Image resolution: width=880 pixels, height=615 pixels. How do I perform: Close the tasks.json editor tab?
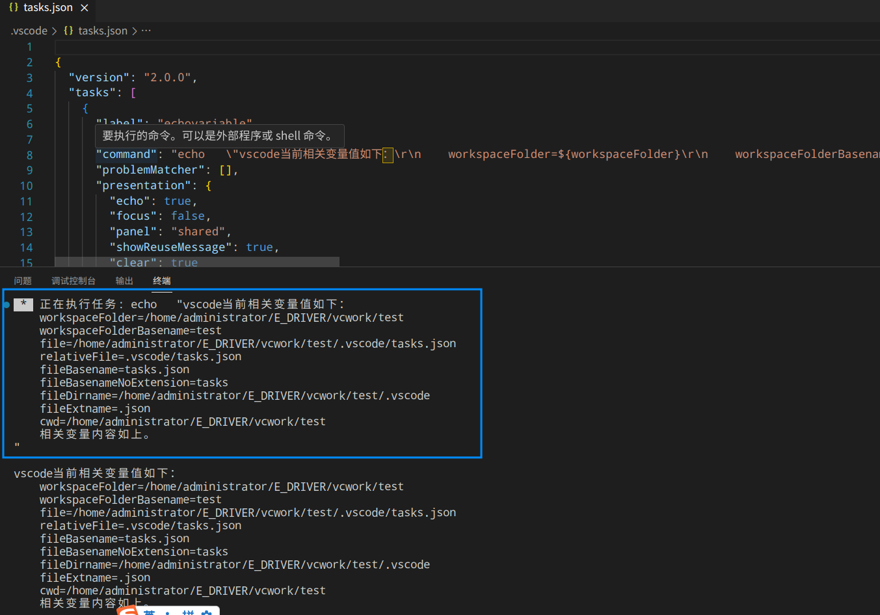[85, 8]
